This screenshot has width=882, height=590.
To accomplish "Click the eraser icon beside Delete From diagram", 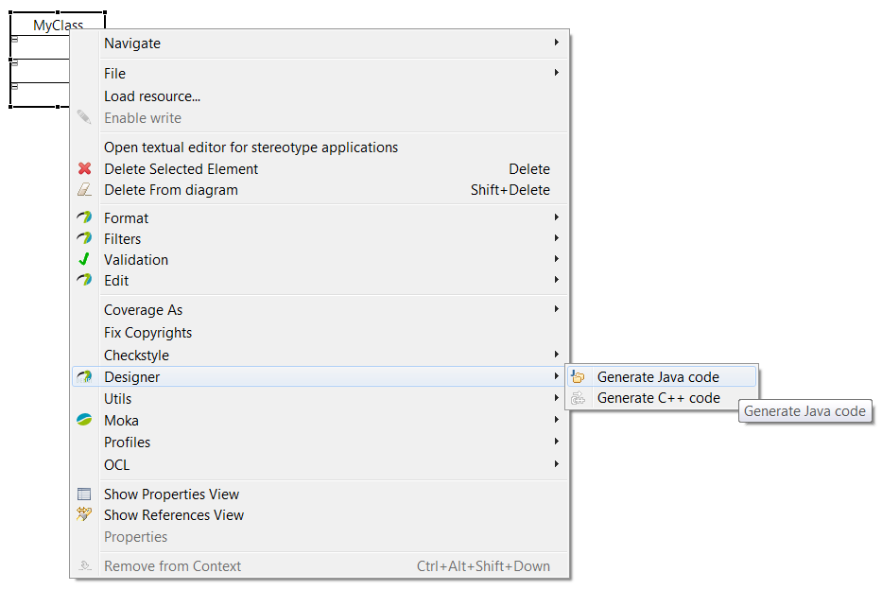I will [84, 190].
